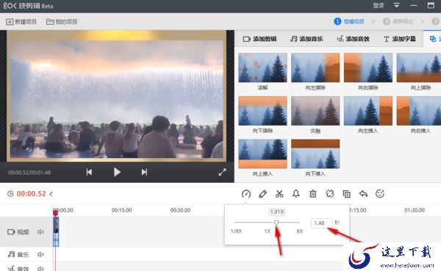
Task: Click the speed slider handle at 1.91X
Action: click(x=276, y=223)
